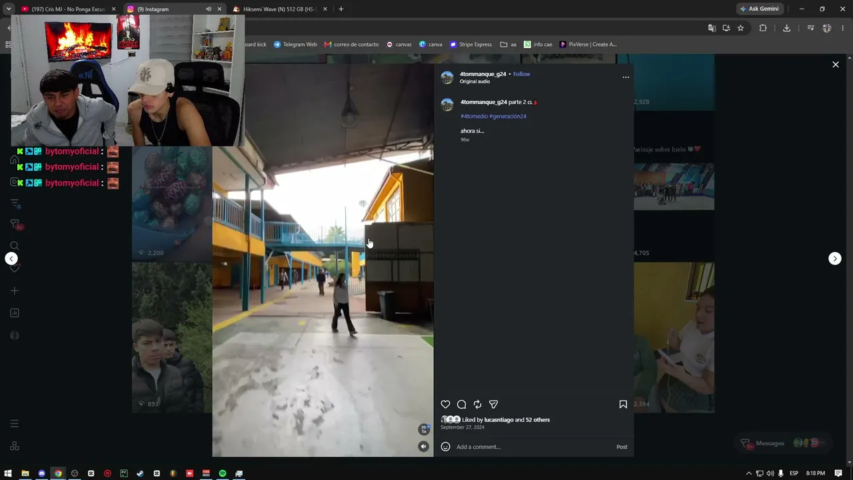
Task: Open the PixVerse bookmark
Action: 588,45
